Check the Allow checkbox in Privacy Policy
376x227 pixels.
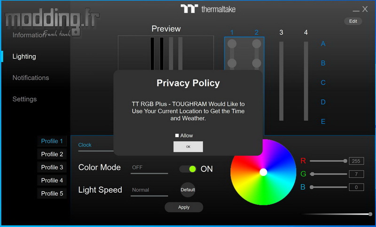coord(177,136)
